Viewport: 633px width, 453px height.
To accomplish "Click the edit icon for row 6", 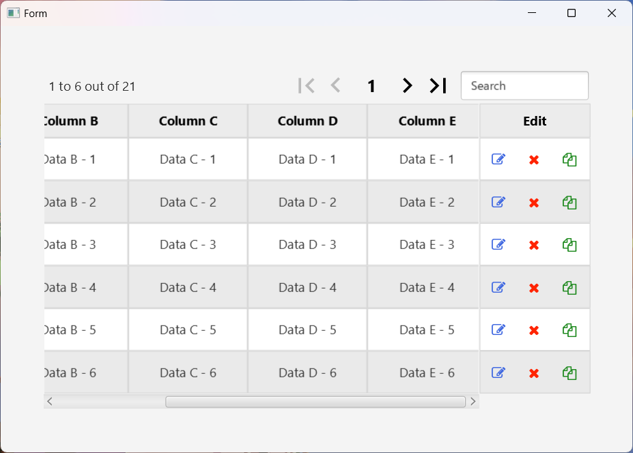I will pos(498,372).
